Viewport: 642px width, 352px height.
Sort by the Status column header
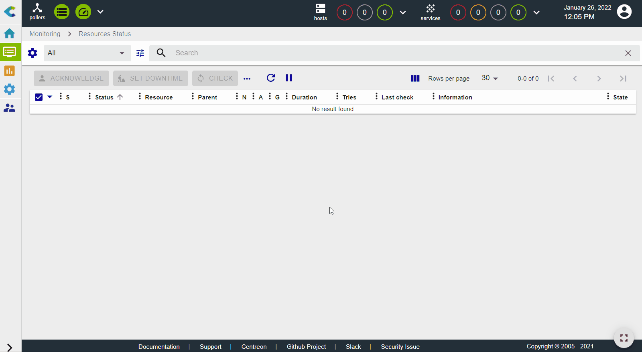click(x=104, y=97)
